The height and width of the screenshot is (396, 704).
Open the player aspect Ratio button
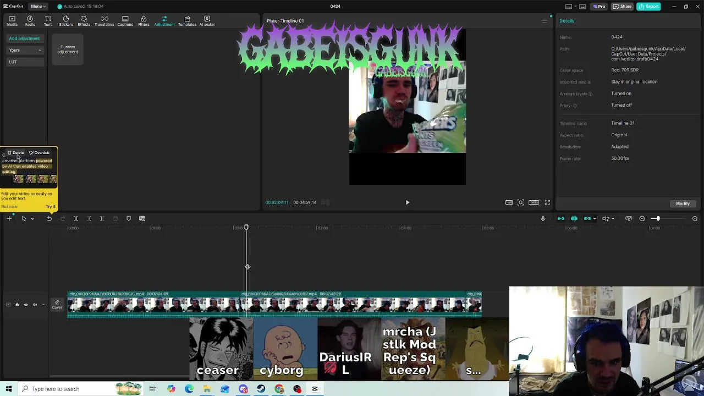point(533,202)
